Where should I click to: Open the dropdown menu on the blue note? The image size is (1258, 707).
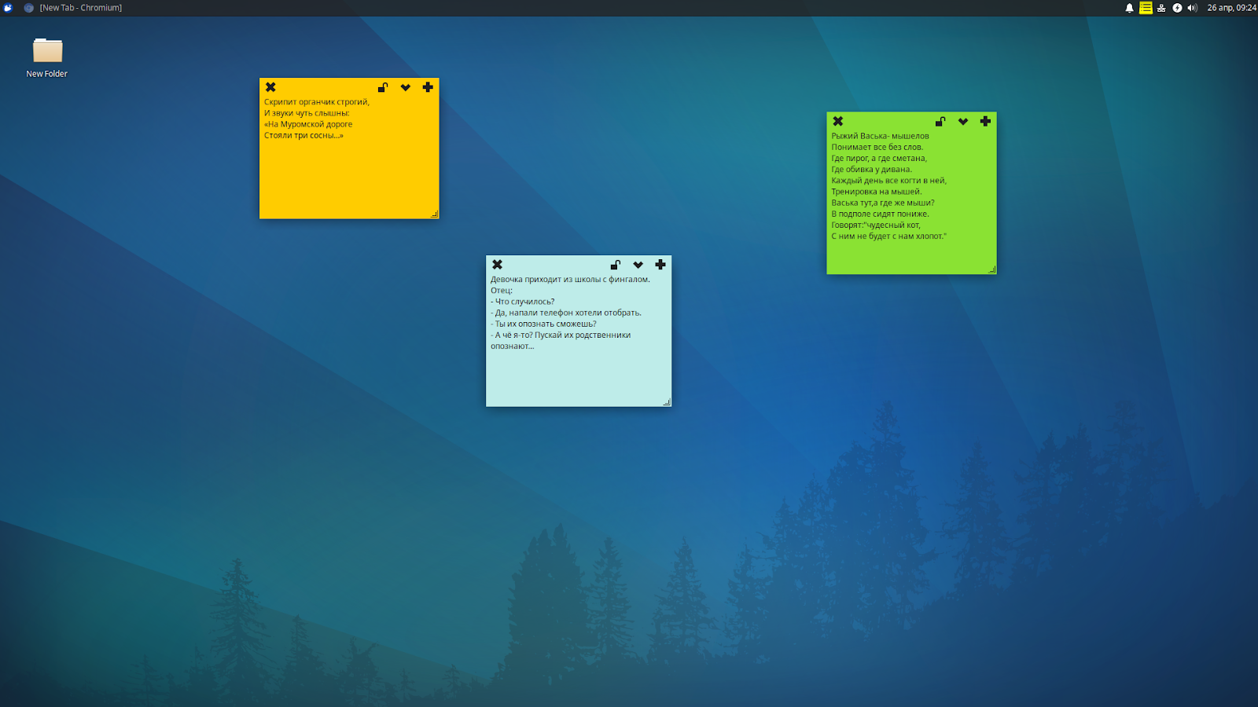point(638,265)
